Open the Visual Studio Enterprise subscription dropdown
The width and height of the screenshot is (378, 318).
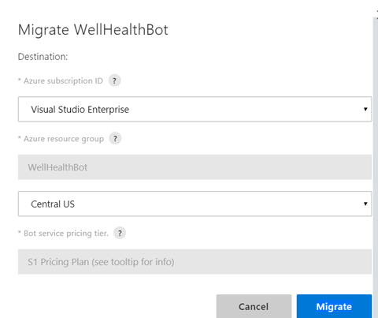tap(195, 109)
